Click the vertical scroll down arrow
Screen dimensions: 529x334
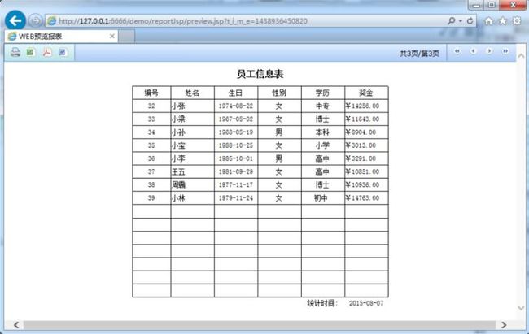(521, 308)
